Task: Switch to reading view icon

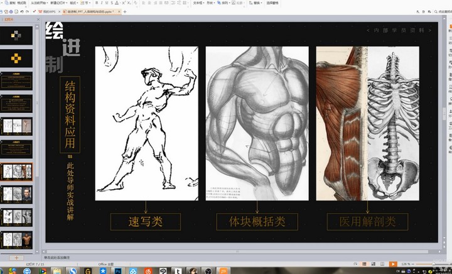Action: click(x=382, y=264)
